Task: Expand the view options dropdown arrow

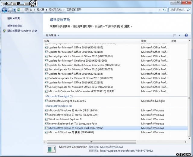Action: click(179, 35)
